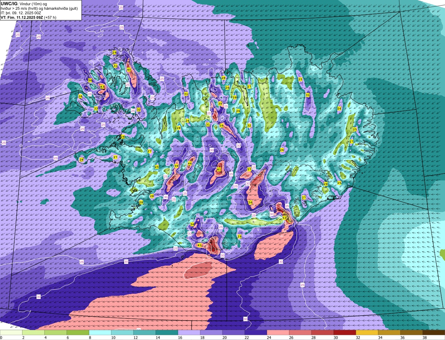Click the darkest brown swatch after 38
Image resolution: width=445 pixels, height=340 pixels.
(434, 332)
